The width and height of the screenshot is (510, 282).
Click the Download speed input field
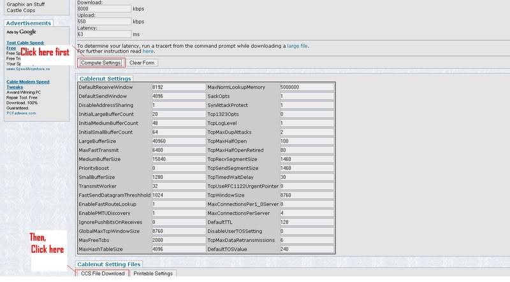103,10
